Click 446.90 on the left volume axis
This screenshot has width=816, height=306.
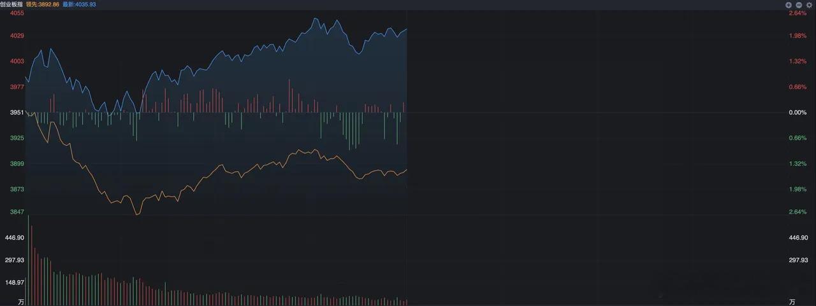coord(14,237)
